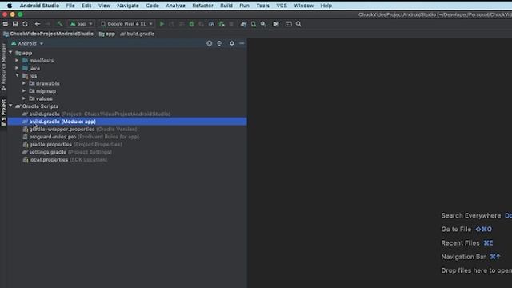Click the app breadcrumb in navigation bar
This screenshot has height=288, width=512.
coord(107,34)
